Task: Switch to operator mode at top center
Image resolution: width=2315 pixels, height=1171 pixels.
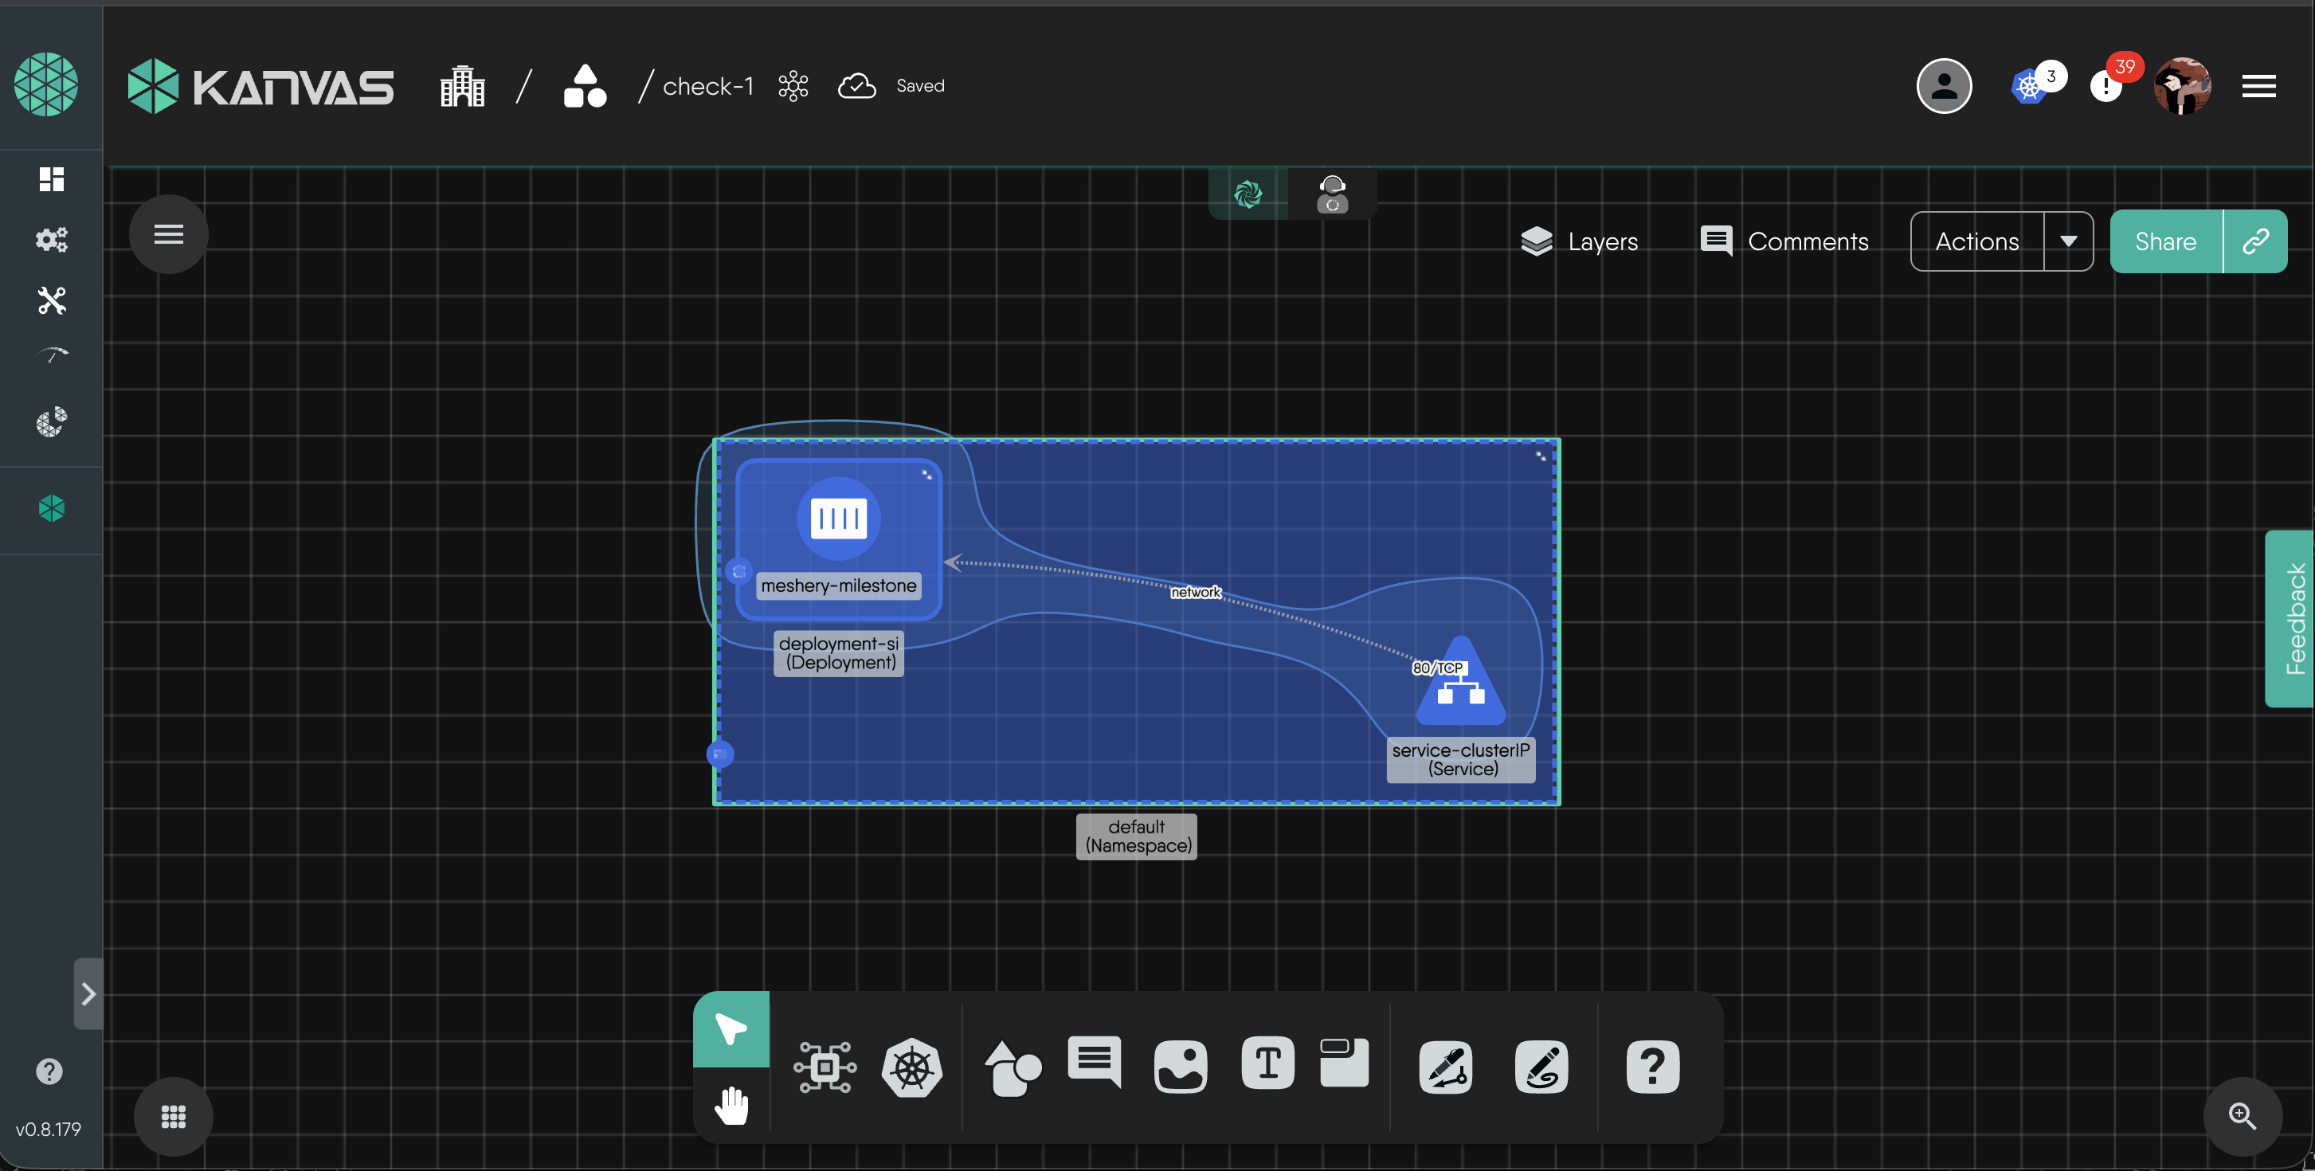Action: 1332,194
